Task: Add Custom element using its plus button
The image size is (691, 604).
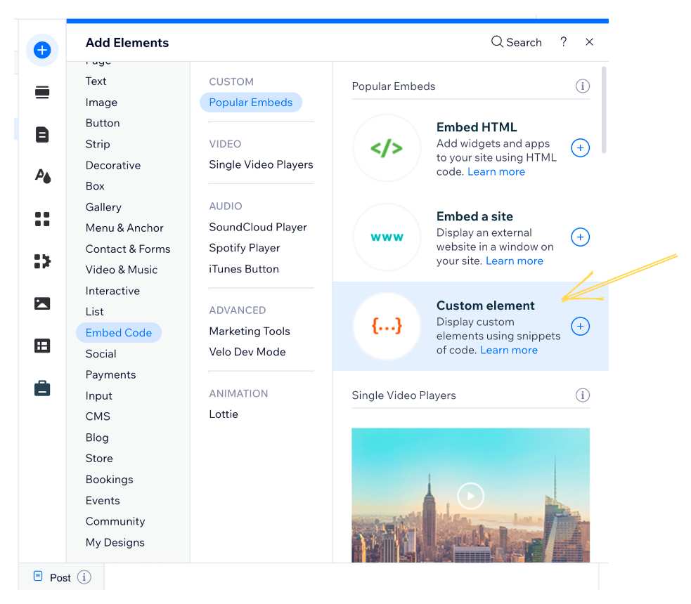Action: tap(580, 326)
